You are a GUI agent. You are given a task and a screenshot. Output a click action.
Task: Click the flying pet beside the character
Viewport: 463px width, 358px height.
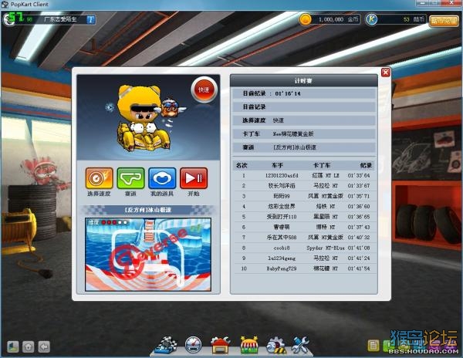[x=171, y=108]
